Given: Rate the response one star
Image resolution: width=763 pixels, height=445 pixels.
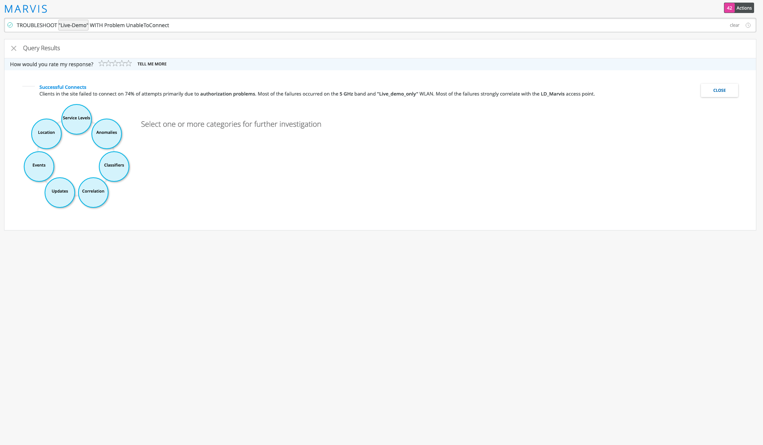Looking at the screenshot, I should point(101,64).
